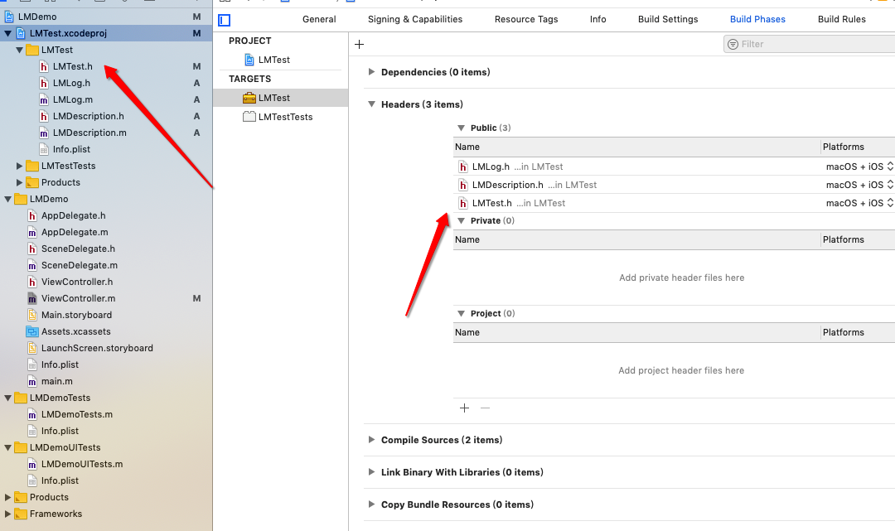The width and height of the screenshot is (895, 531).
Task: Collapse the Private headers section
Action: click(462, 220)
